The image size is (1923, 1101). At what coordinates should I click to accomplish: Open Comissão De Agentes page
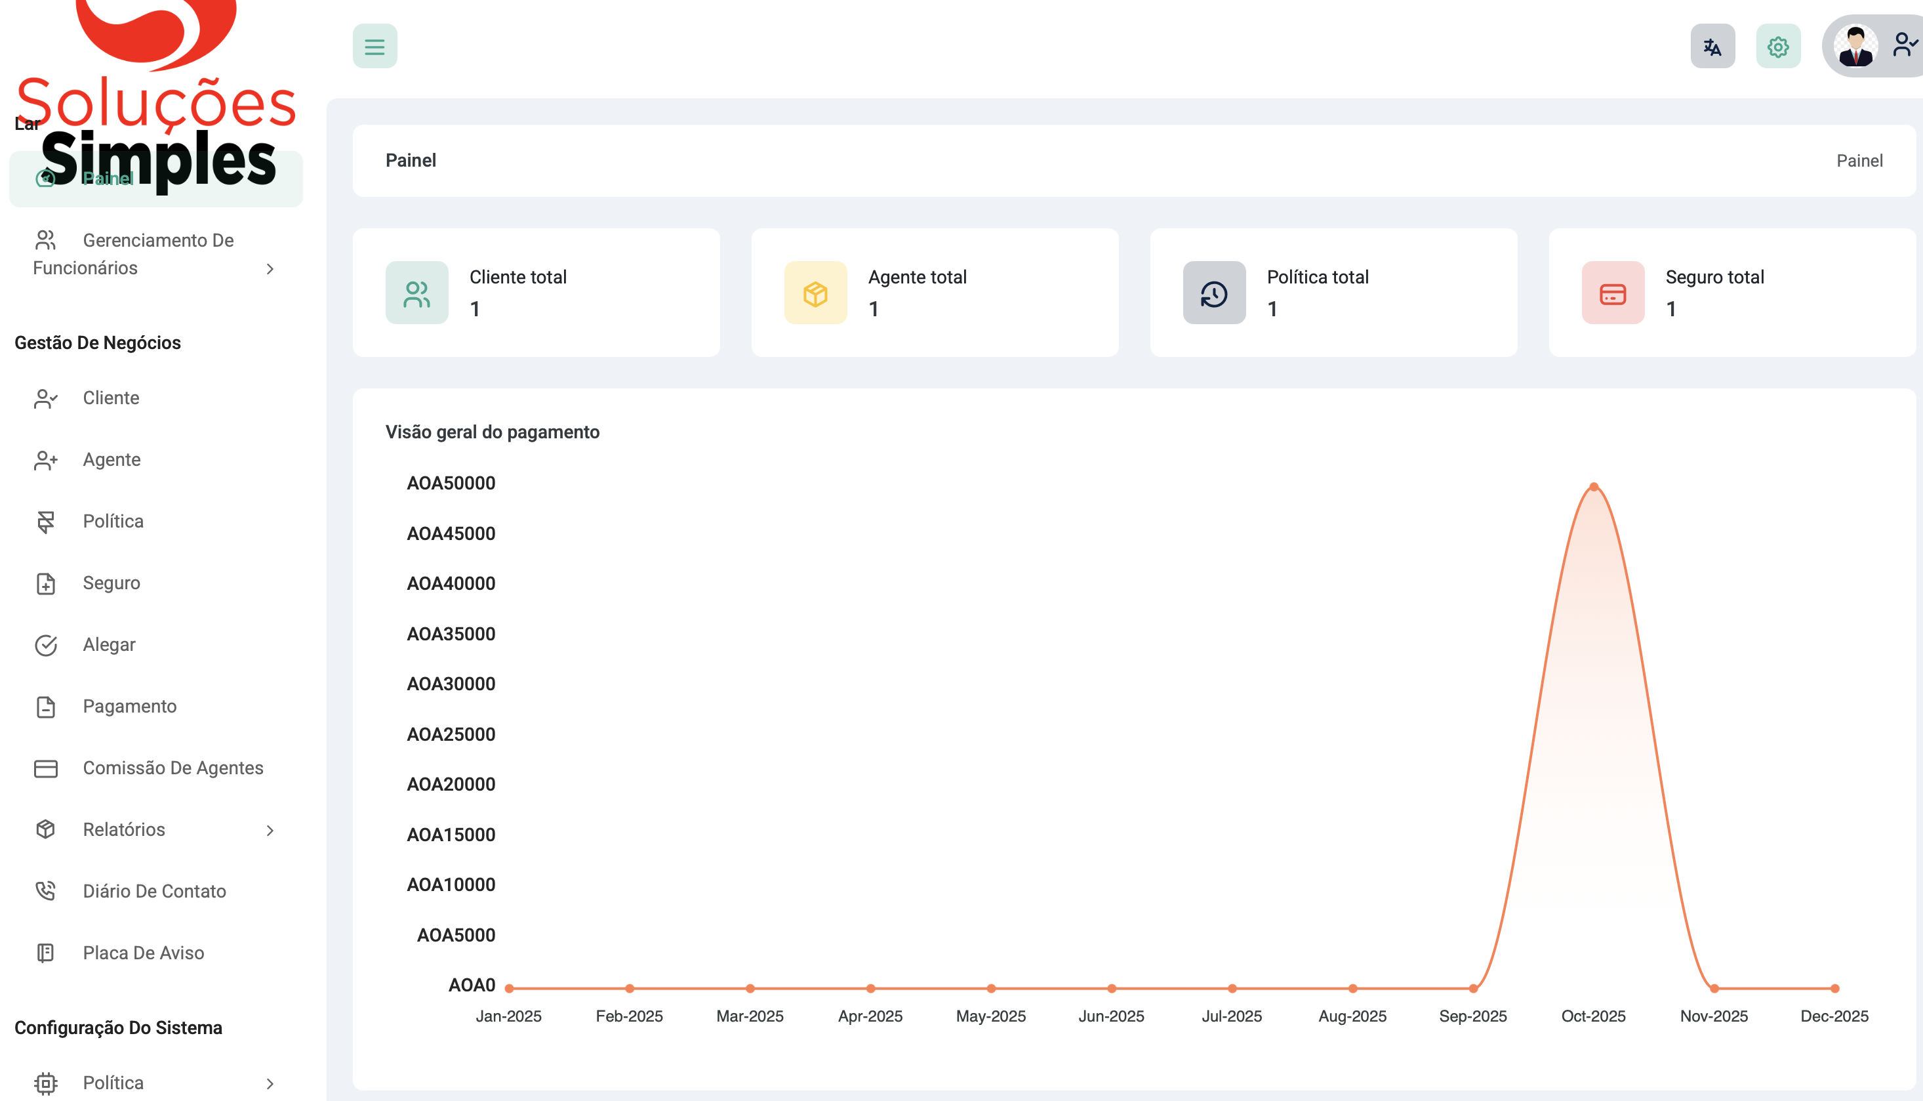click(x=172, y=768)
